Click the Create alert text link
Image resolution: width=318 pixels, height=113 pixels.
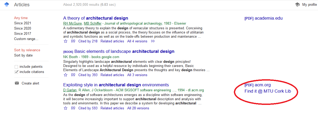[30, 83]
